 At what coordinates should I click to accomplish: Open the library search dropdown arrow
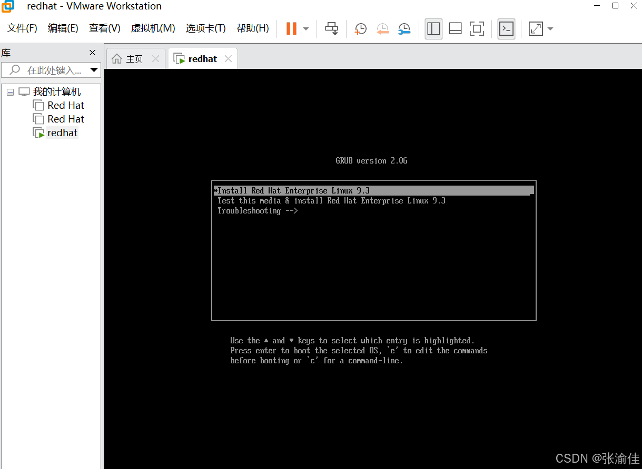click(94, 70)
